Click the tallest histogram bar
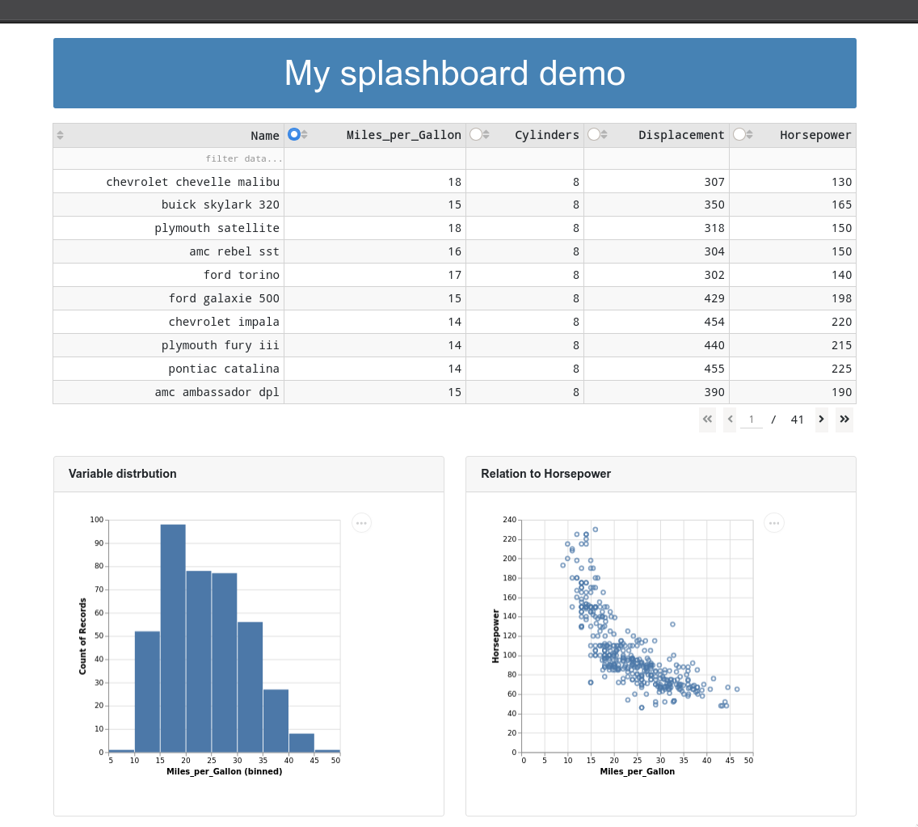The height and width of the screenshot is (827, 918). tap(173, 639)
